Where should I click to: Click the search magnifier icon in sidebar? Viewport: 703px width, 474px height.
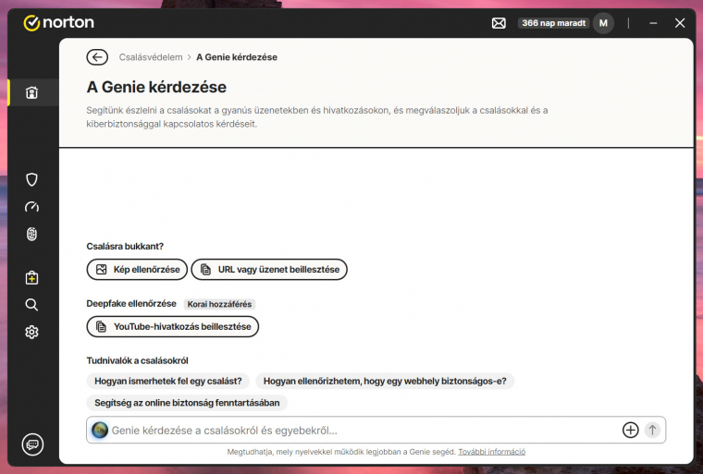(31, 305)
